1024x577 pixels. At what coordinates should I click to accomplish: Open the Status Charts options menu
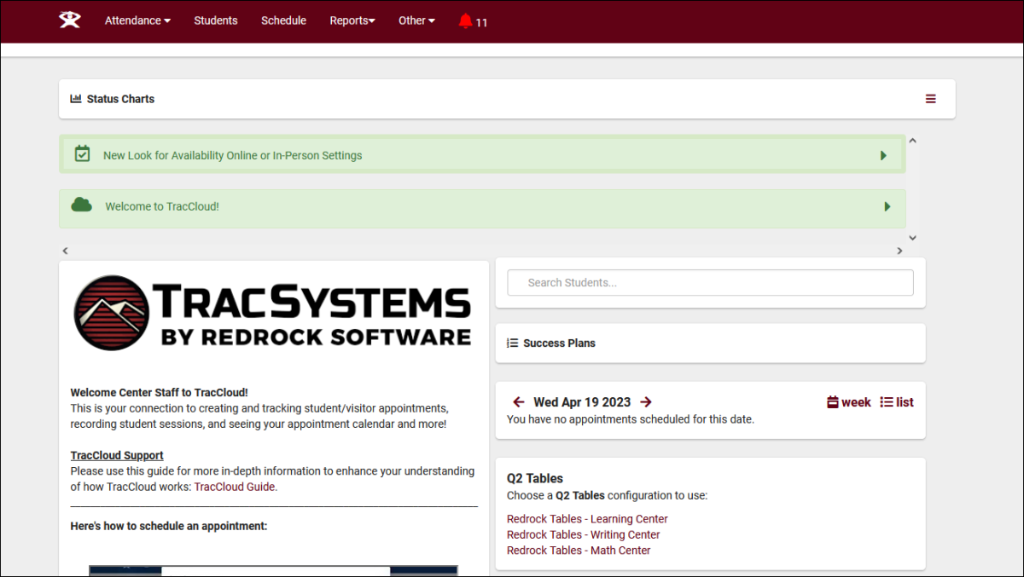[930, 98]
